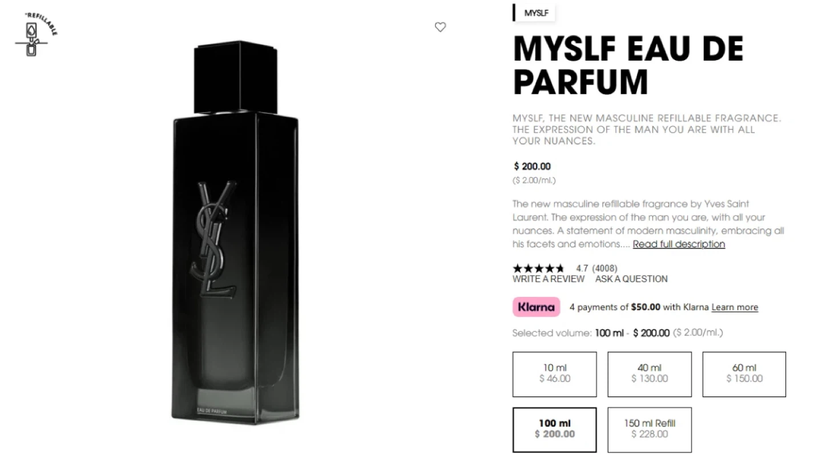Screen dimensions: 822x462
Task: Click the Selected volume summary line
Action: pos(618,332)
